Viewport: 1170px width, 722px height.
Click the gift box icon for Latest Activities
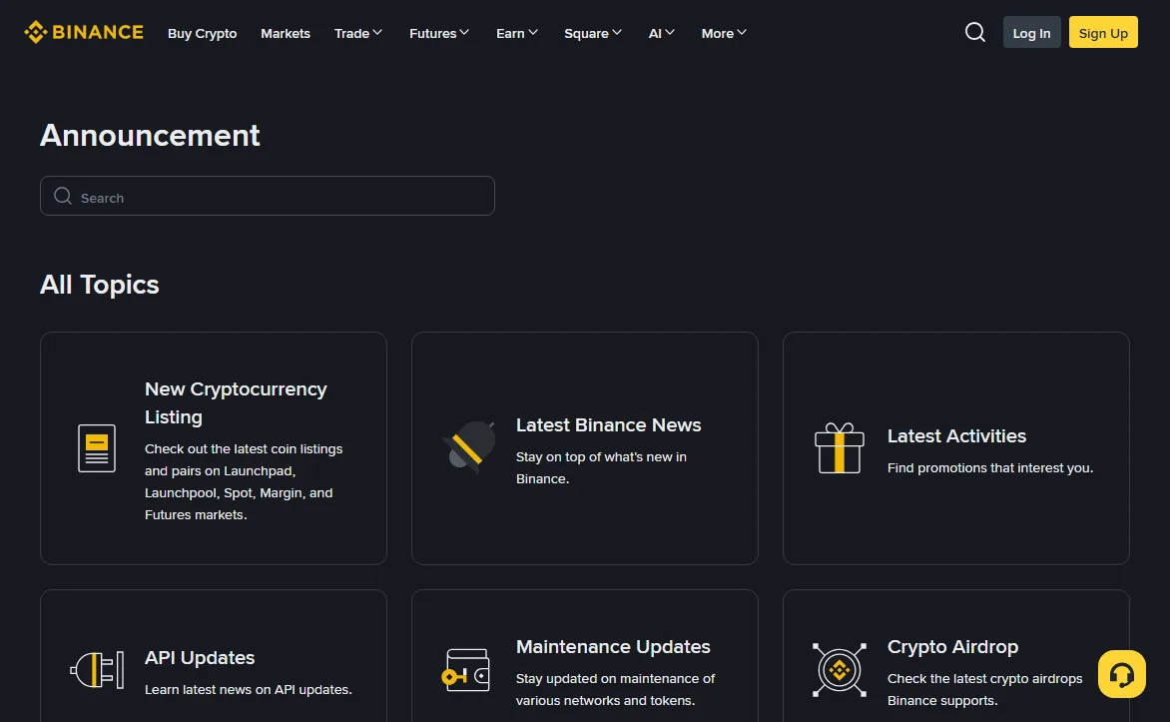(840, 448)
